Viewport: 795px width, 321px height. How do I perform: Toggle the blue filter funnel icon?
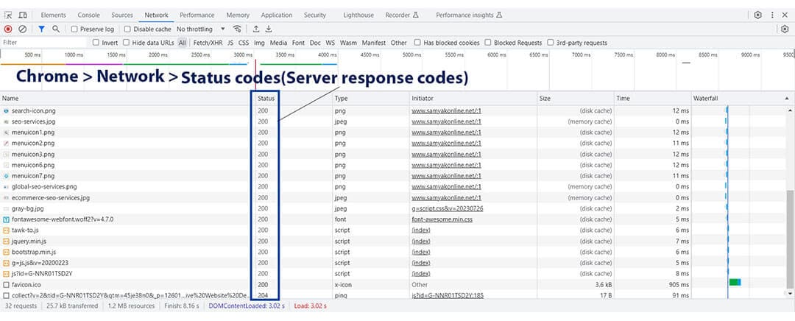pyautogui.click(x=41, y=29)
